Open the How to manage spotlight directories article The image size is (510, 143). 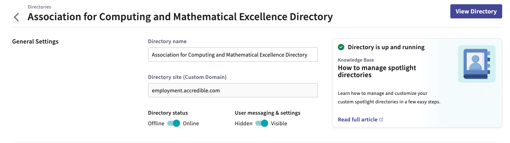[376, 71]
